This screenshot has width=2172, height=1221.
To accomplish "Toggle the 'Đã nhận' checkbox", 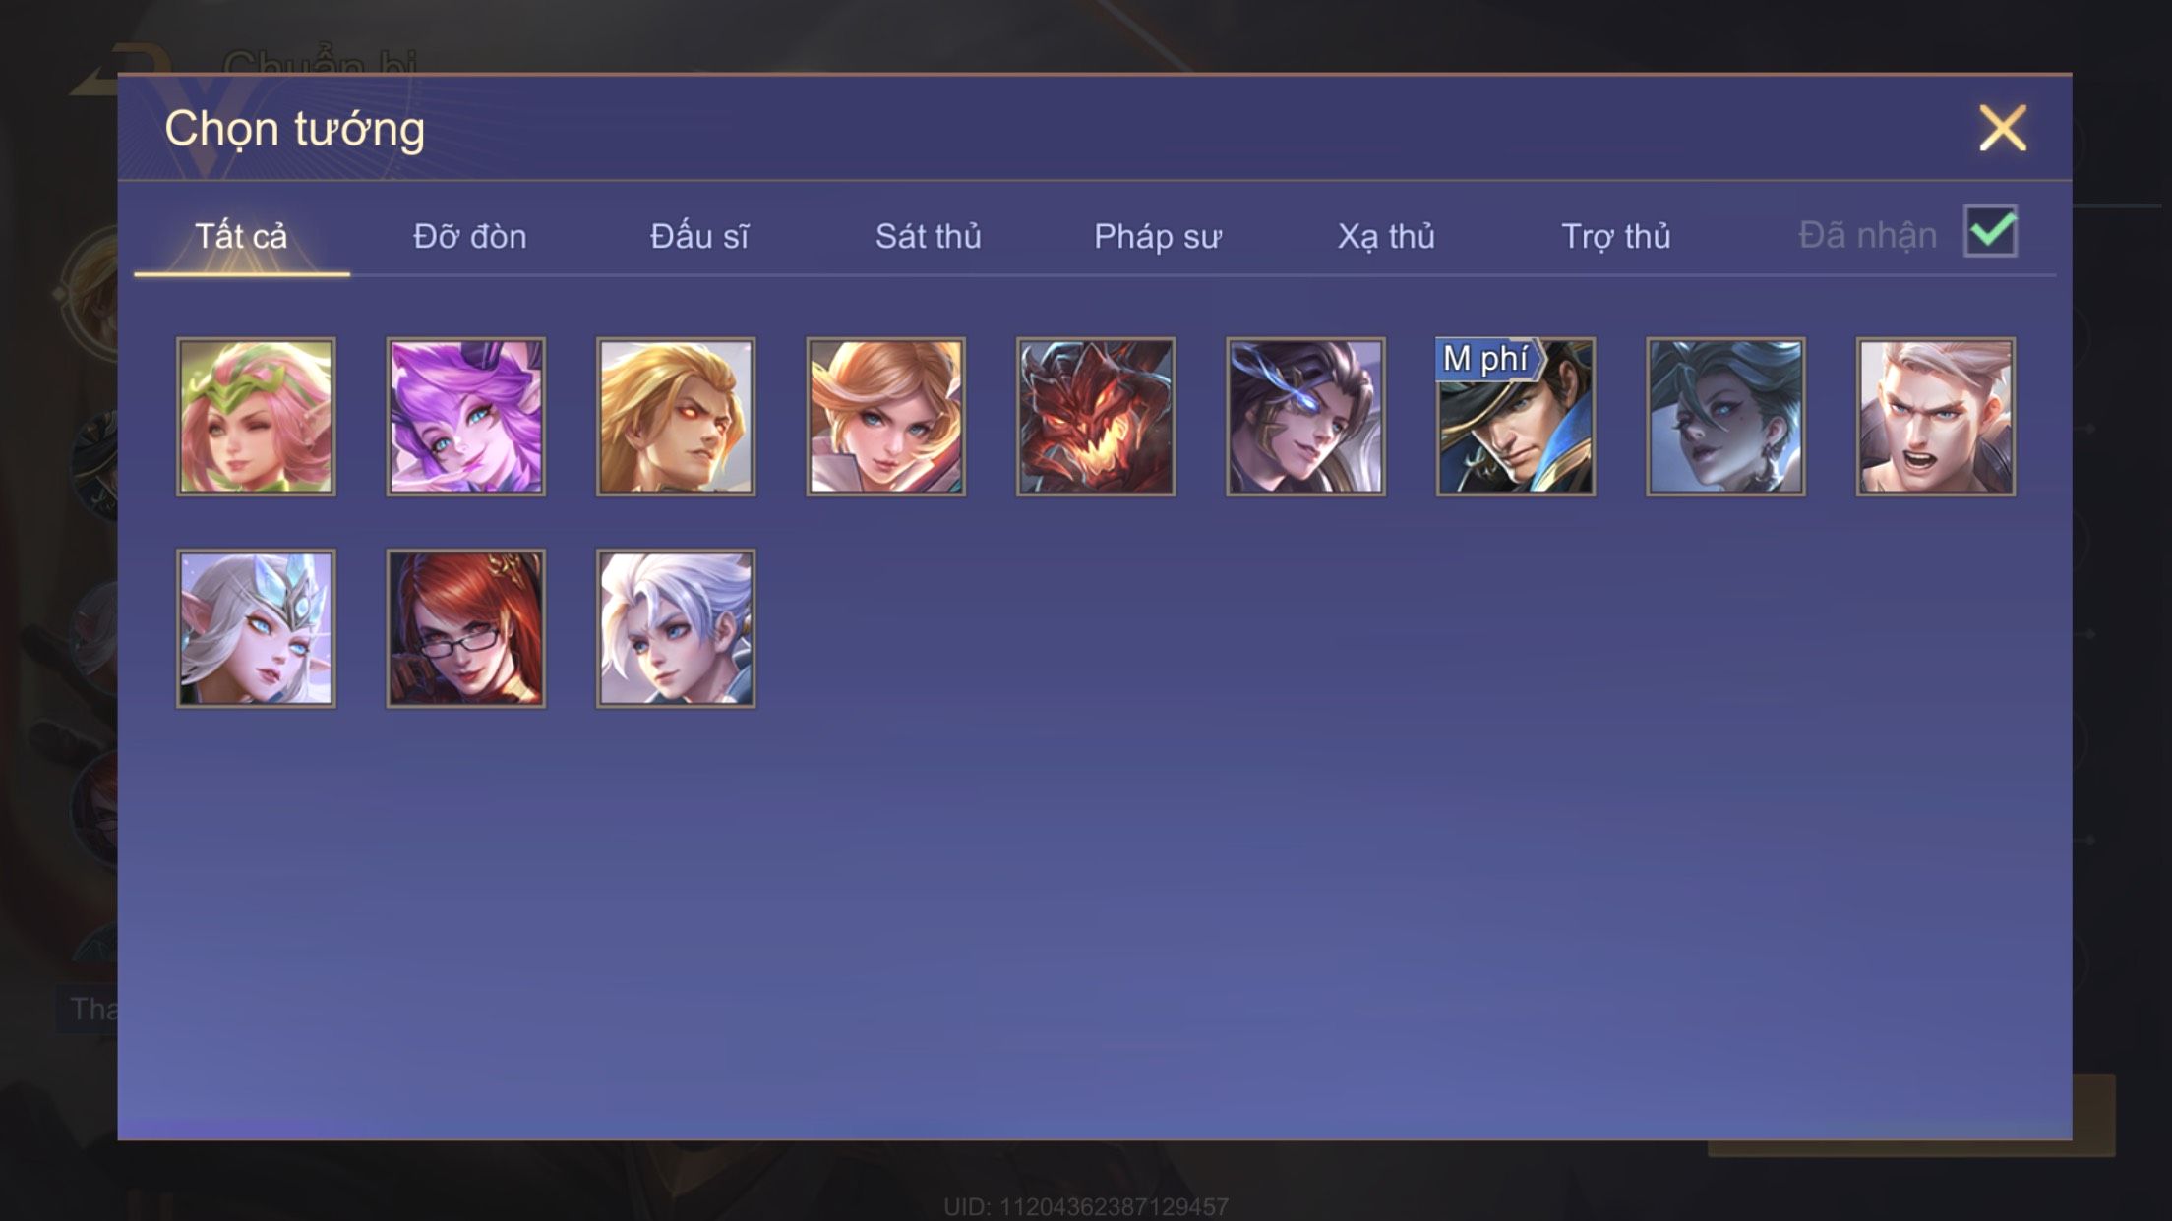I will [1990, 231].
